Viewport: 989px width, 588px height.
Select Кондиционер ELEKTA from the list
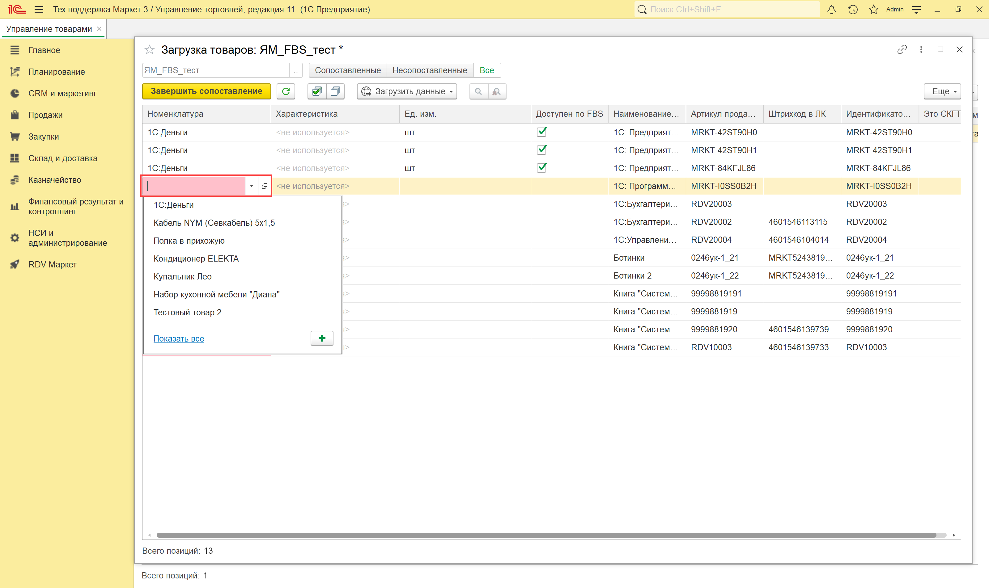coord(196,259)
